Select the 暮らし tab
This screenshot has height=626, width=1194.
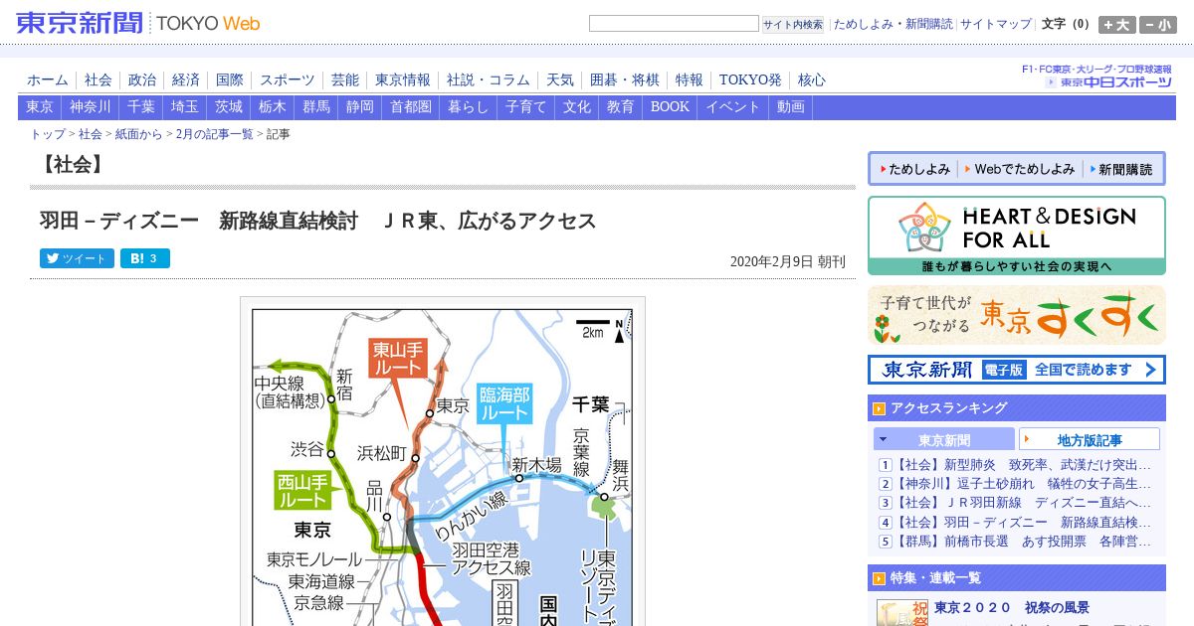[x=469, y=107]
